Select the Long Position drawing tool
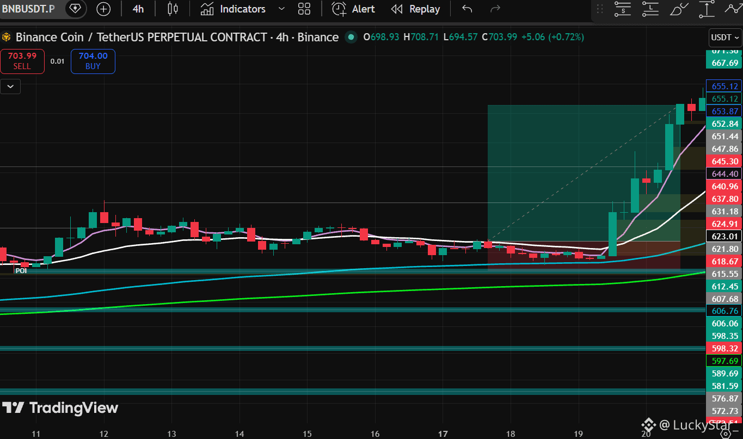Screen dimensions: 743x439 (650, 9)
